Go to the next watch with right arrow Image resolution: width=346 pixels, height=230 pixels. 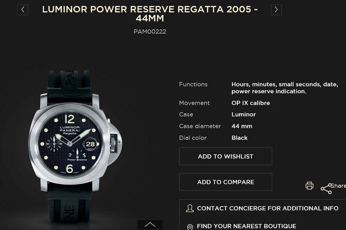click(x=276, y=10)
